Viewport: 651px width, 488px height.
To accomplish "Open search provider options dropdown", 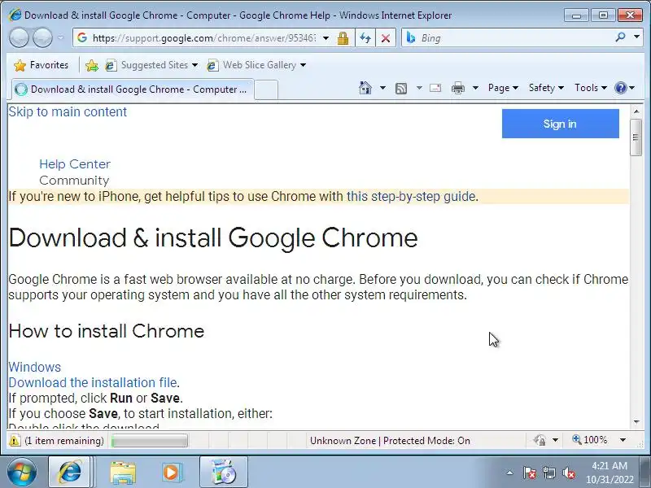I will coord(636,37).
